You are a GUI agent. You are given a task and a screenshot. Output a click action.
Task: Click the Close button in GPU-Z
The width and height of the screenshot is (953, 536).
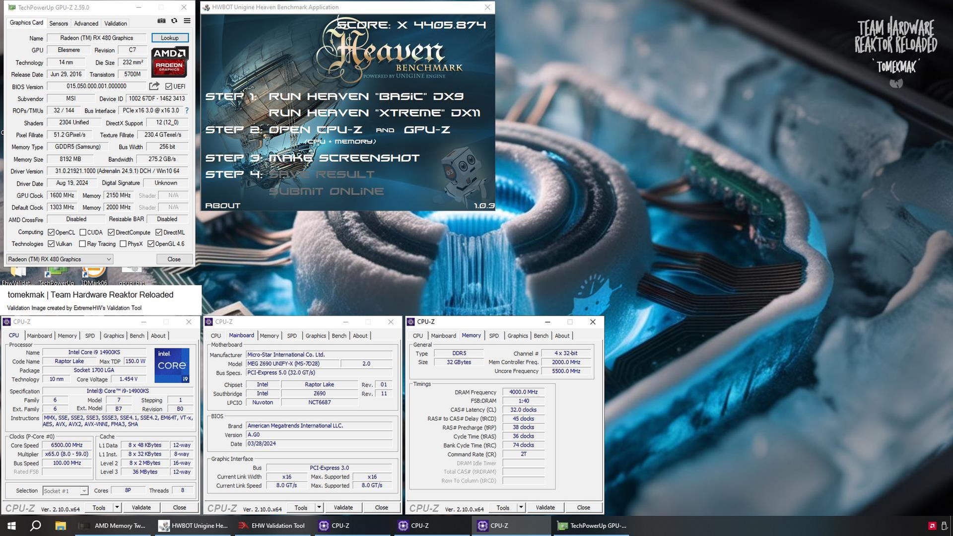click(x=174, y=259)
